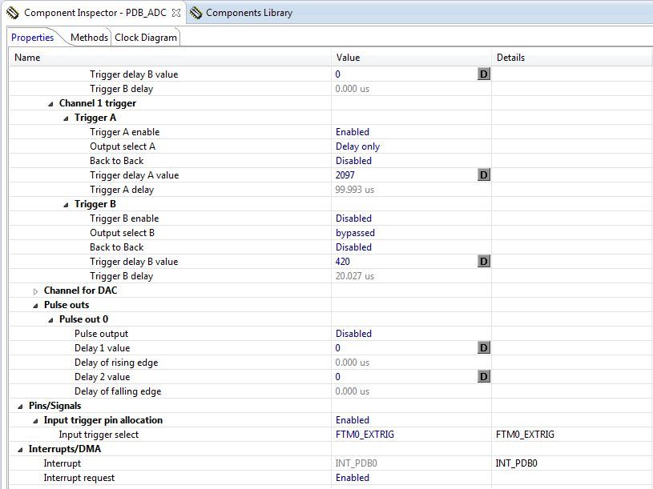Click the Value column header

coord(349,58)
